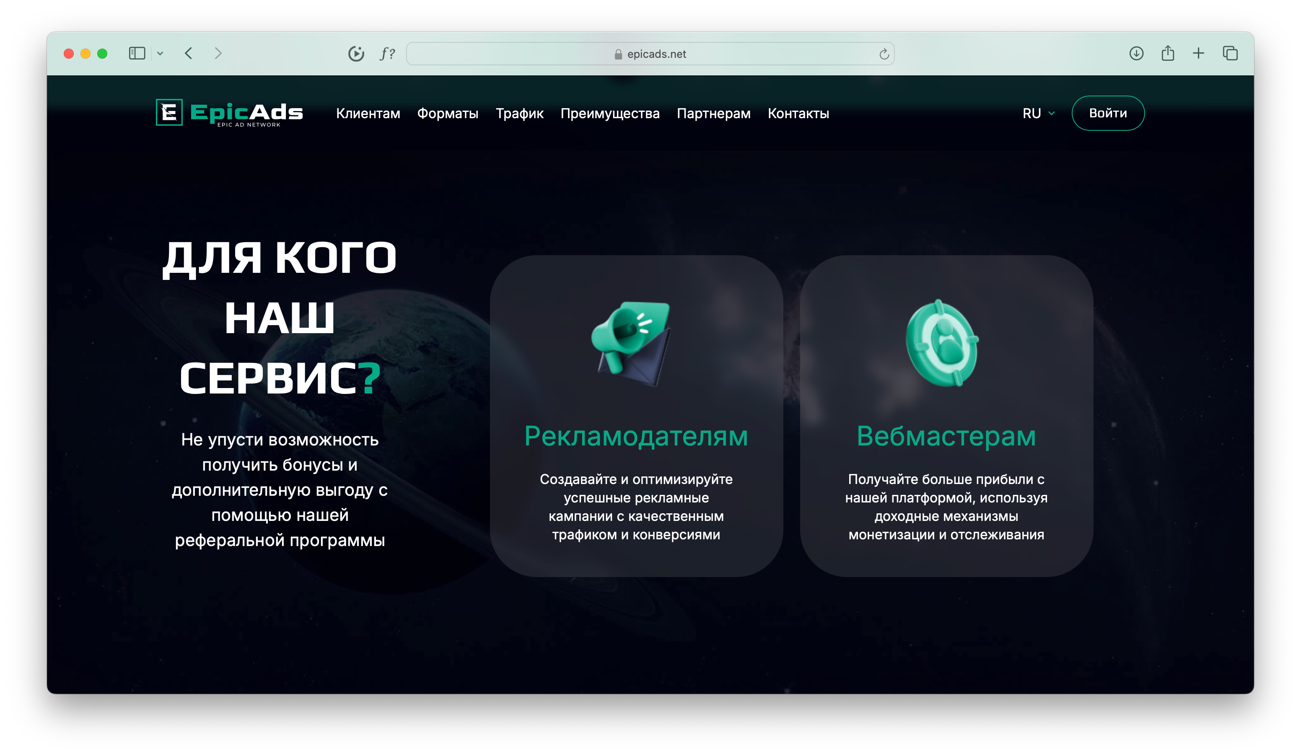Open the Контакты nav link

(x=798, y=113)
